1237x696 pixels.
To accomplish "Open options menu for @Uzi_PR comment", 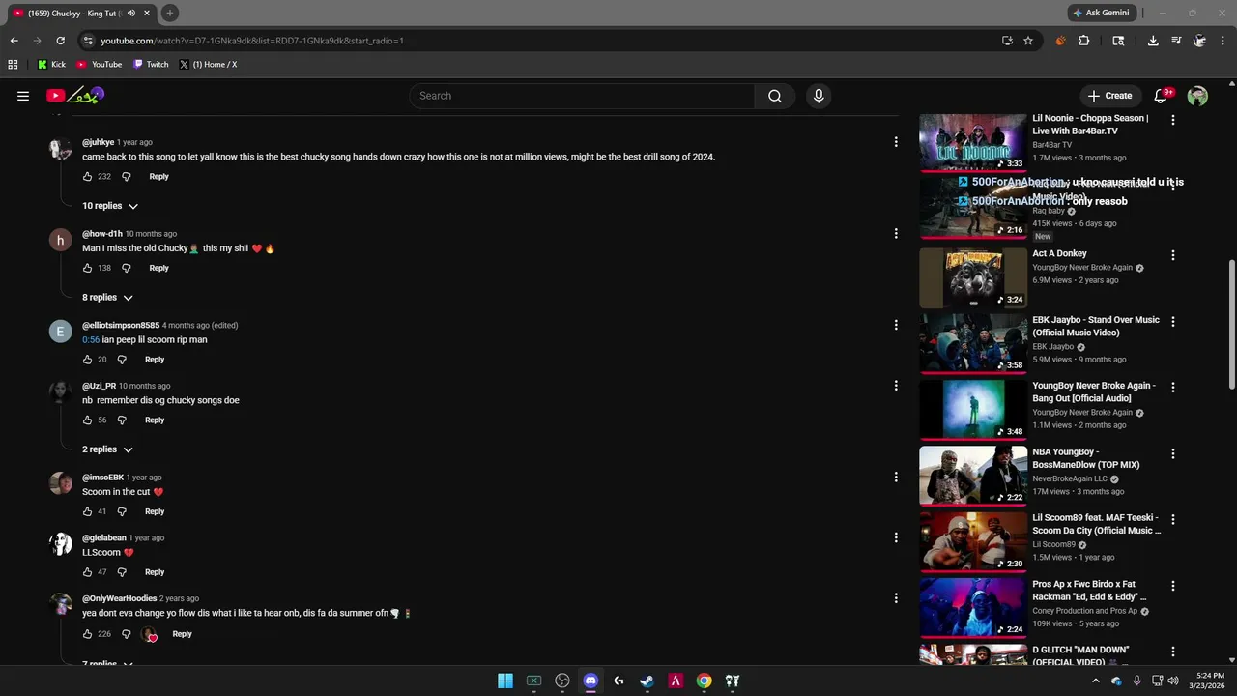I will [896, 386].
